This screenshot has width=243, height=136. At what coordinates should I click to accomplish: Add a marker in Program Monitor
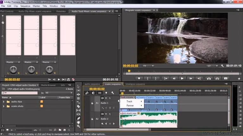pos(139,78)
